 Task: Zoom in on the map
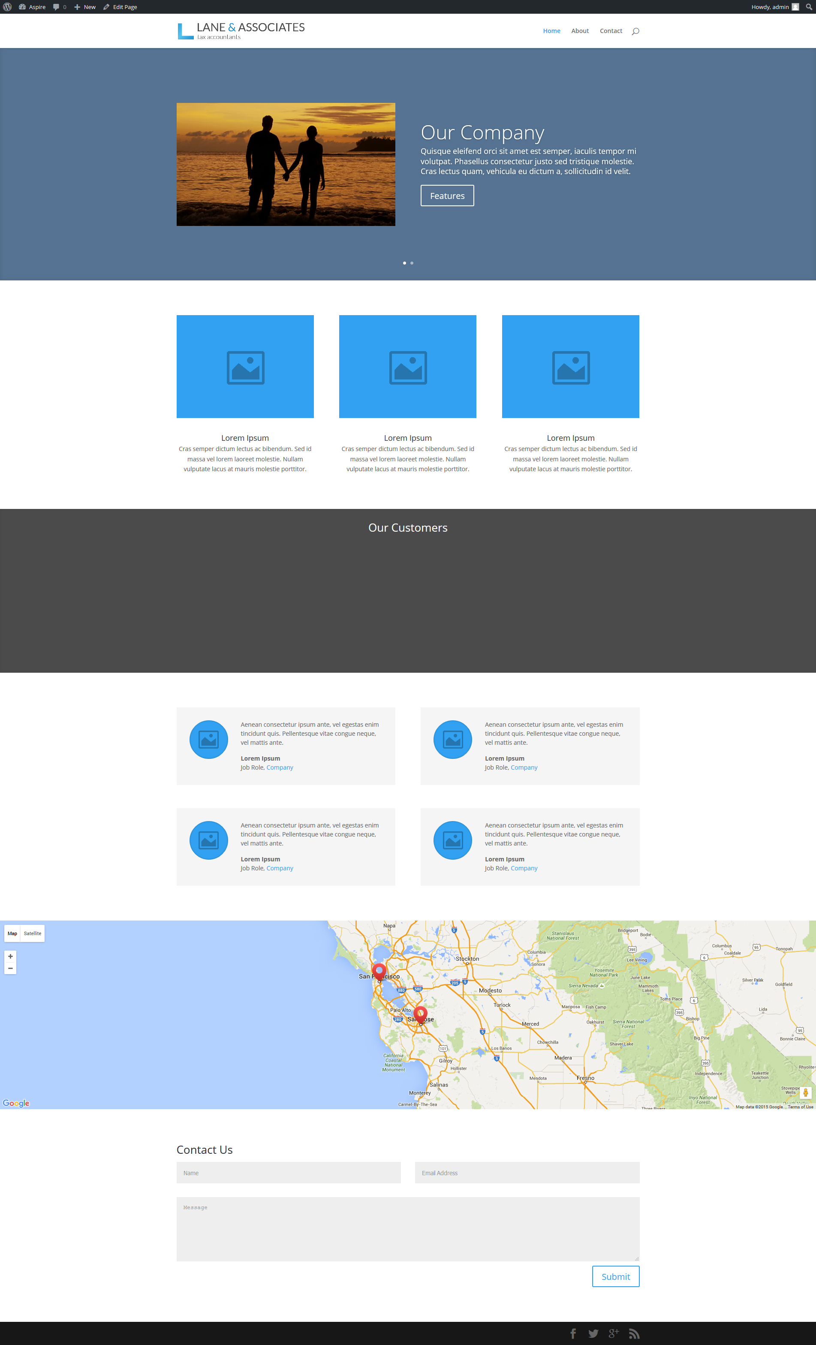pyautogui.click(x=10, y=957)
